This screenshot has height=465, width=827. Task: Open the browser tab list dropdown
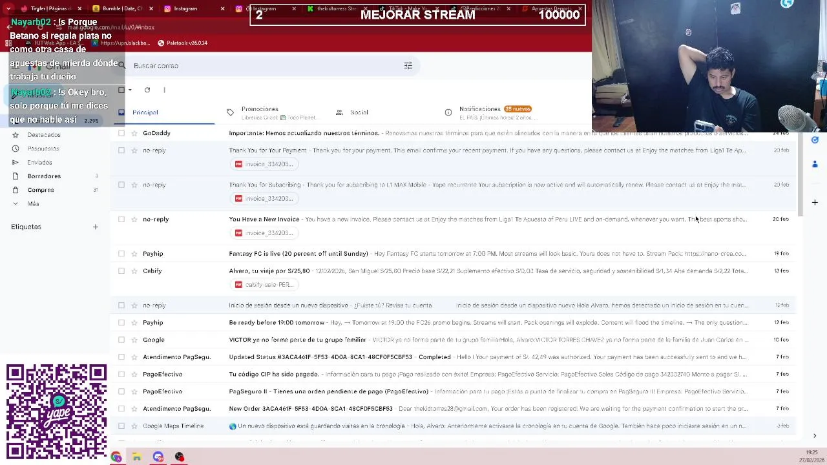8,8
